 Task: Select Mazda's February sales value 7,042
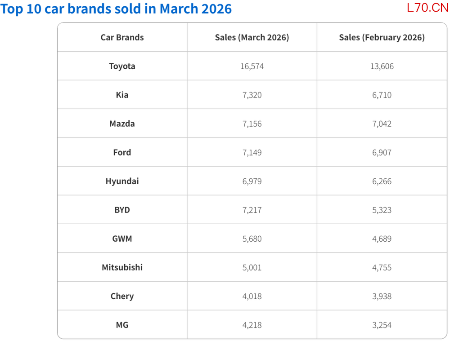click(382, 124)
